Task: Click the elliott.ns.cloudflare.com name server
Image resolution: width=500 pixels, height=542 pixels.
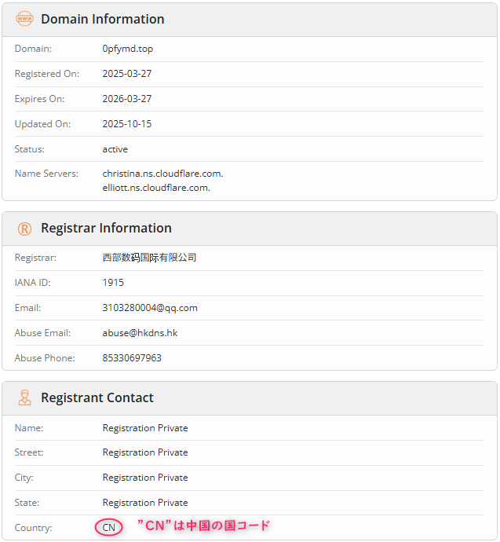Action: (x=156, y=188)
